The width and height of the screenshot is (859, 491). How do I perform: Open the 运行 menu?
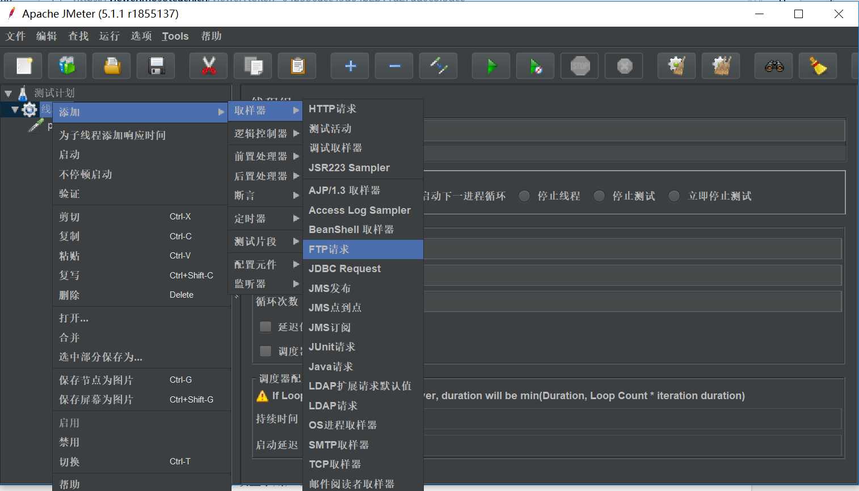pyautogui.click(x=110, y=36)
